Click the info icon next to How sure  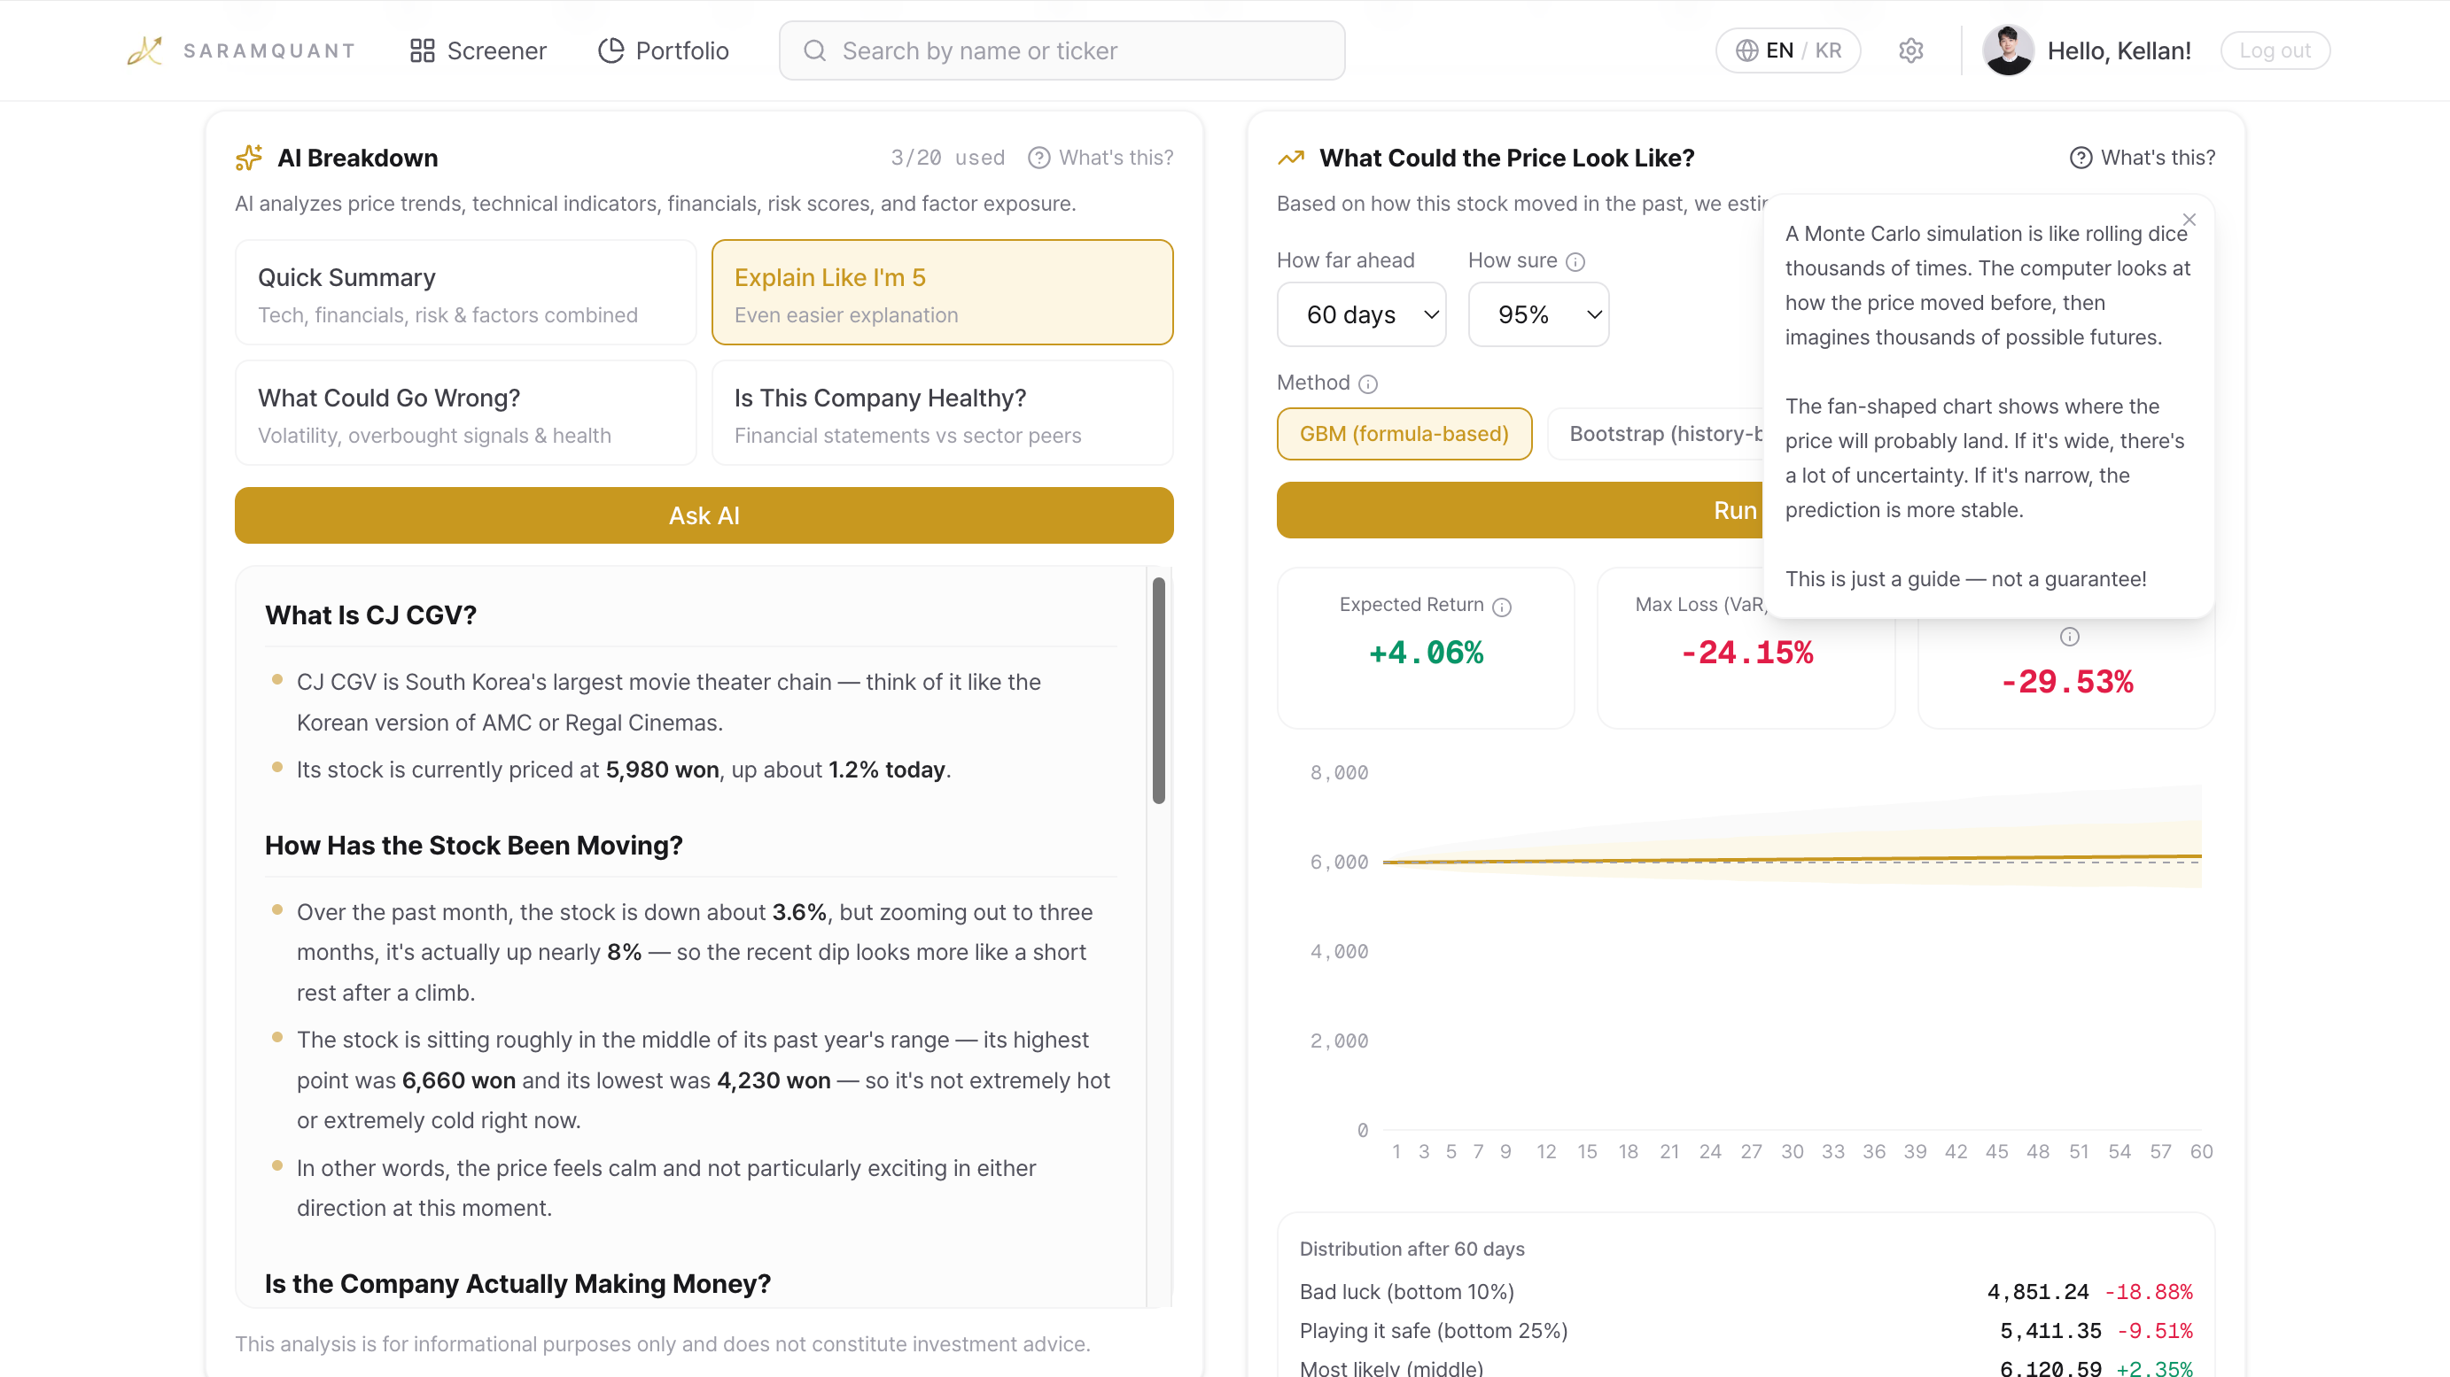click(x=1575, y=261)
